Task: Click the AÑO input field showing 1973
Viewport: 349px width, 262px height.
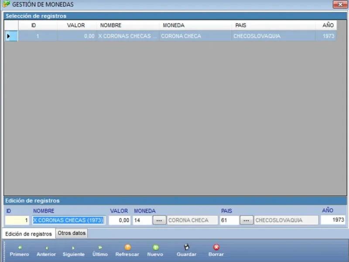Action: click(333, 220)
